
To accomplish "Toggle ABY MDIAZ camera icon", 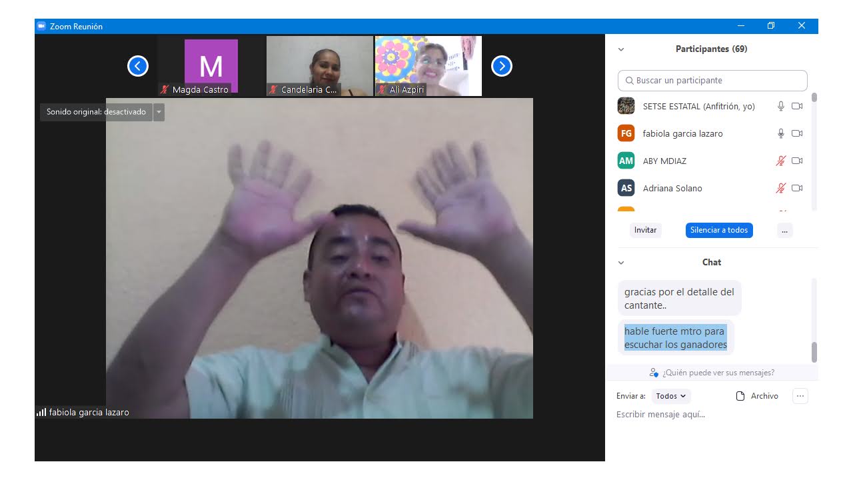I will 797,161.
